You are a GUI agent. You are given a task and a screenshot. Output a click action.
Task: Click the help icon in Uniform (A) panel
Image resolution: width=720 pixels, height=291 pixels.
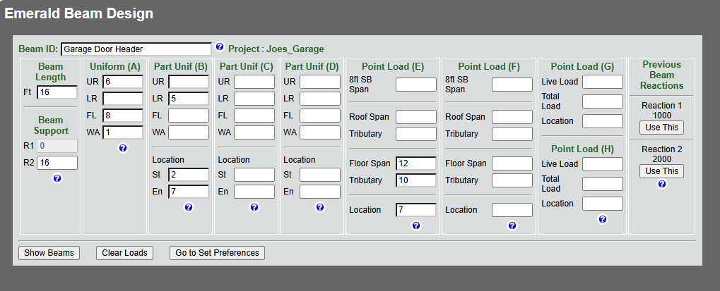[123, 148]
